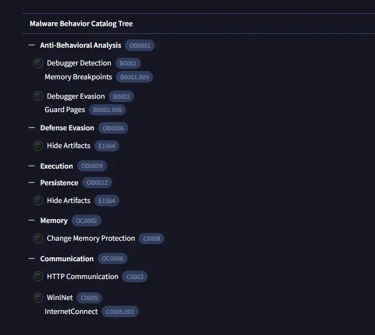Select the Communication label
Screen dimensions: 375x335
tap(67, 258)
